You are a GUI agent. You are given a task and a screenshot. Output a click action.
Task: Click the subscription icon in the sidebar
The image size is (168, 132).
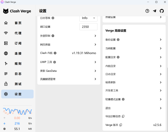[6, 43]
